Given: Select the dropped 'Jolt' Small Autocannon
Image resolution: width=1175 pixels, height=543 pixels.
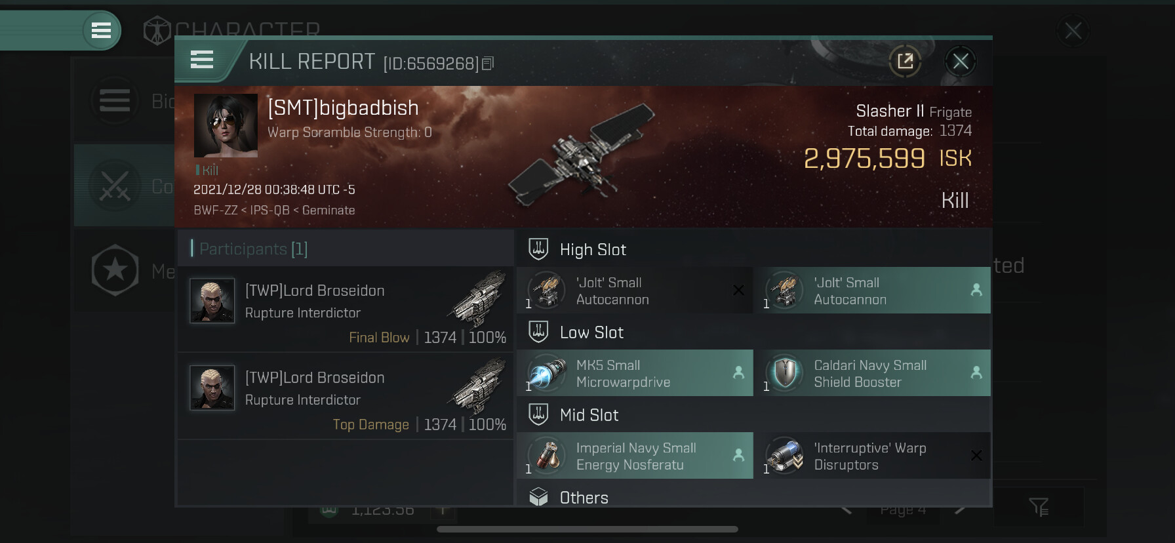Looking at the screenshot, I should tap(873, 291).
